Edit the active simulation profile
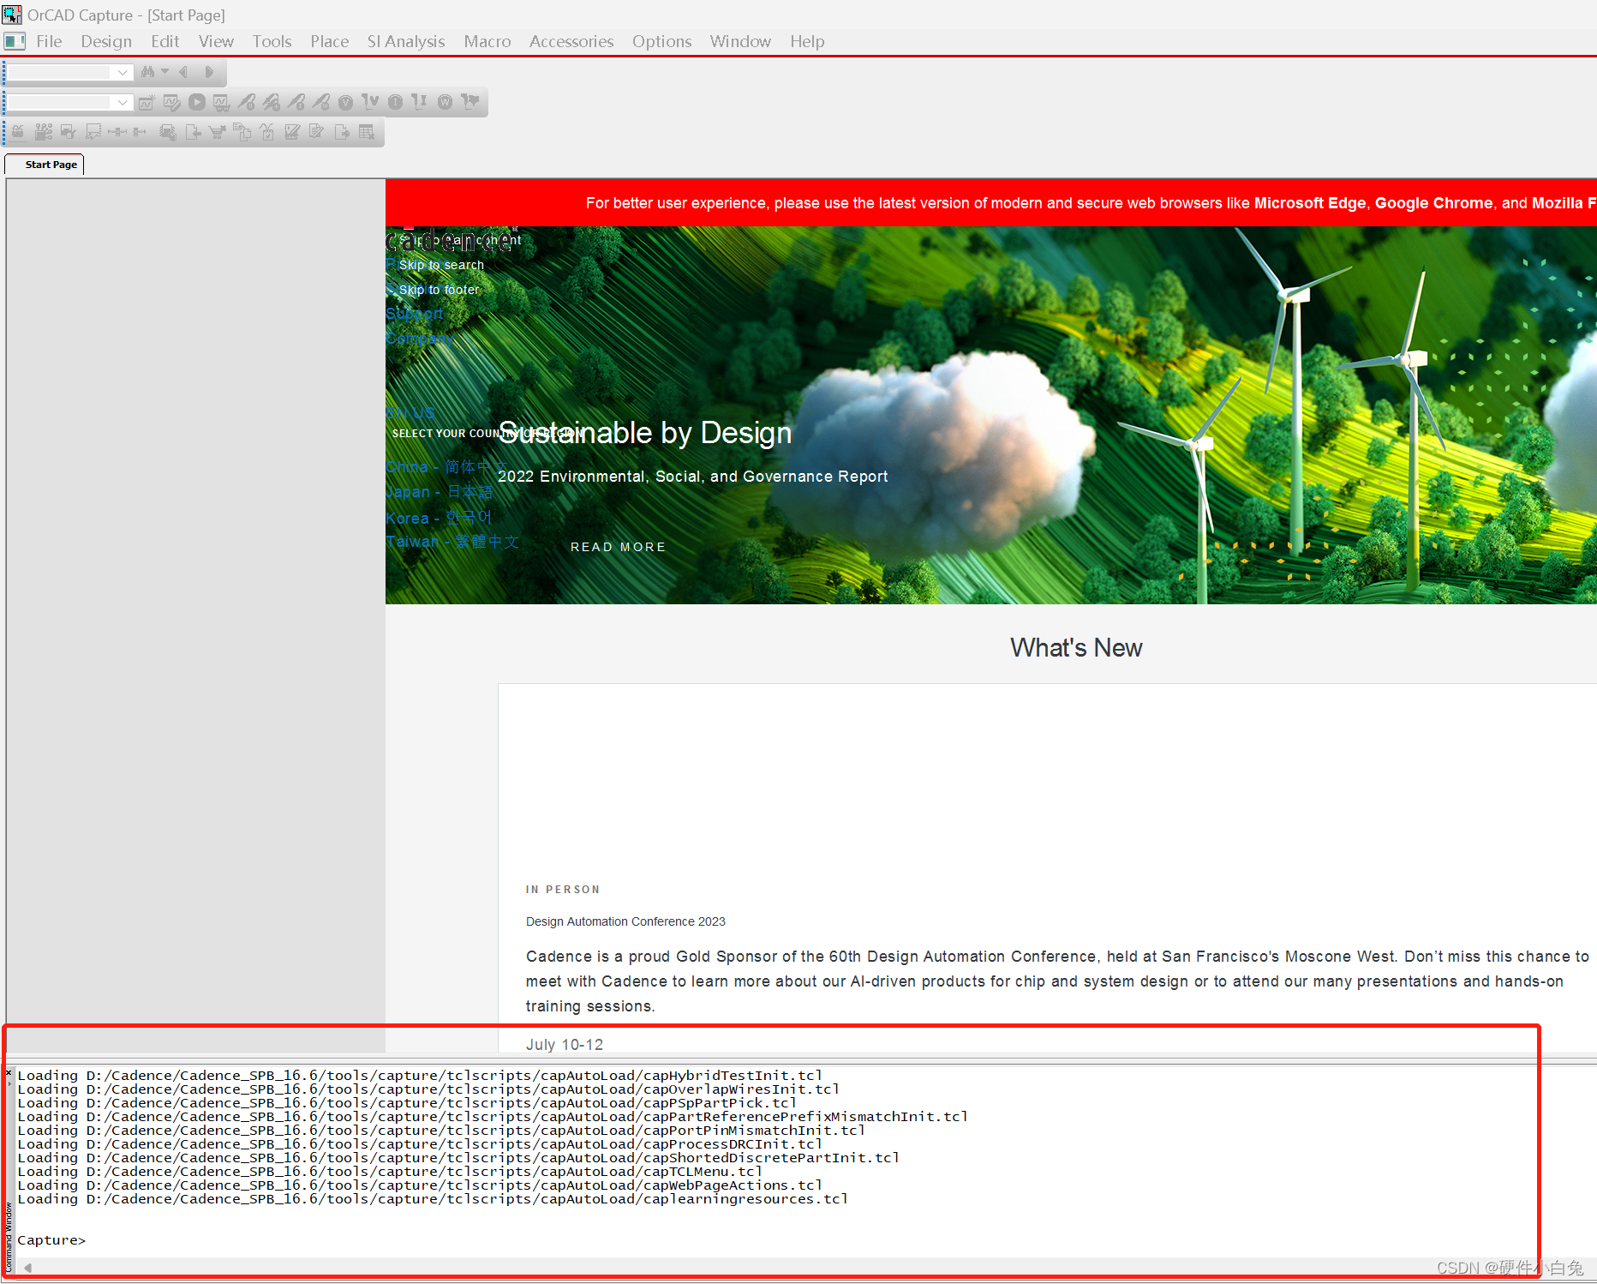1597x1284 pixels. pos(172,102)
